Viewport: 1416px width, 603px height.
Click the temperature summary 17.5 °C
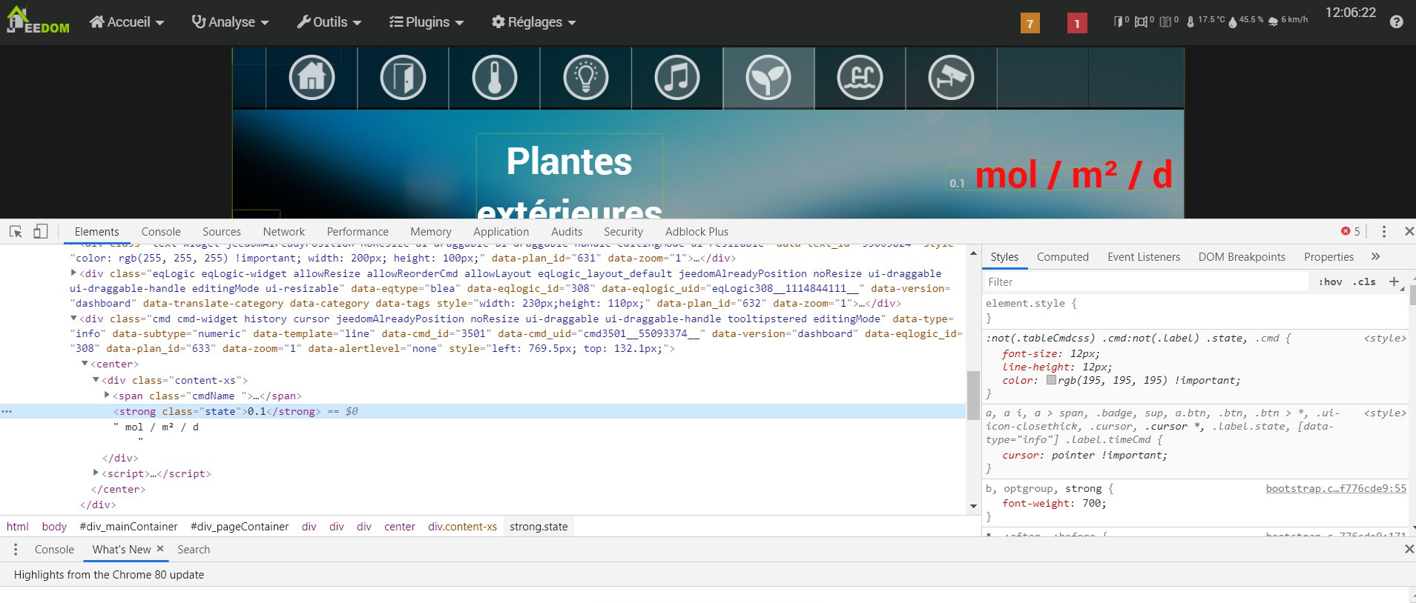1205,21
